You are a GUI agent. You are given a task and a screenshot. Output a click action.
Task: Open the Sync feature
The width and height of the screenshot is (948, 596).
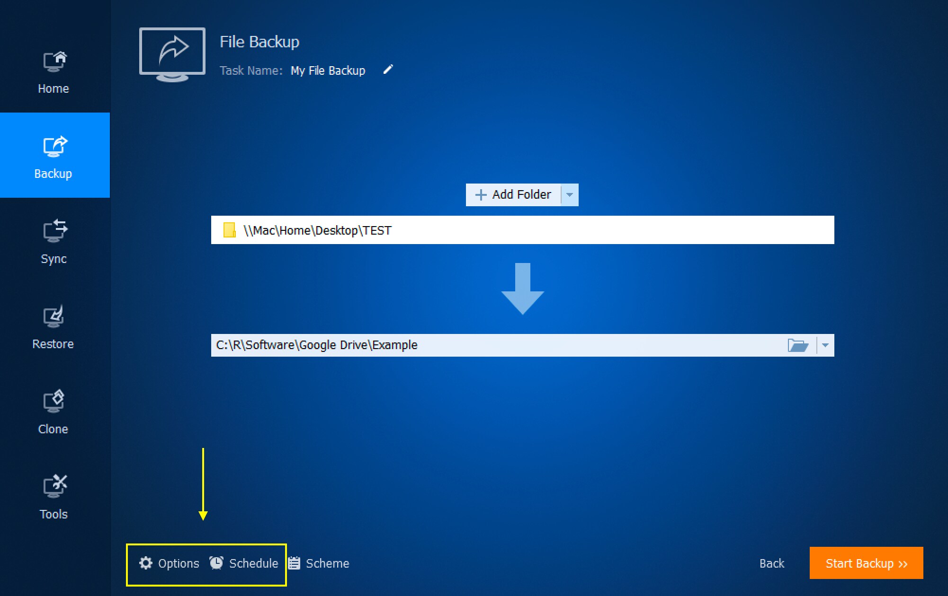[x=53, y=241]
